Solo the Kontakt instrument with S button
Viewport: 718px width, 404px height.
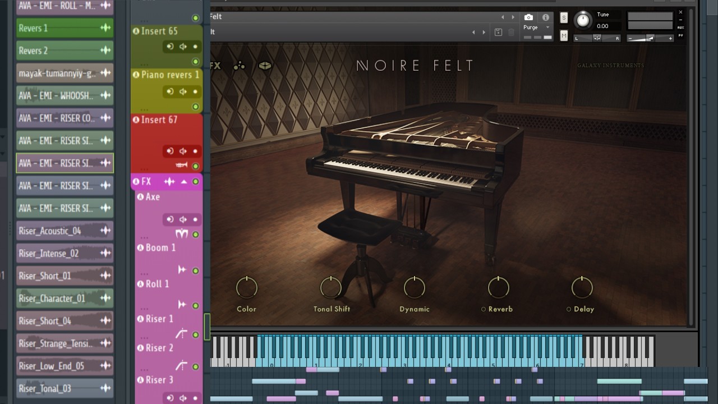[x=564, y=18]
